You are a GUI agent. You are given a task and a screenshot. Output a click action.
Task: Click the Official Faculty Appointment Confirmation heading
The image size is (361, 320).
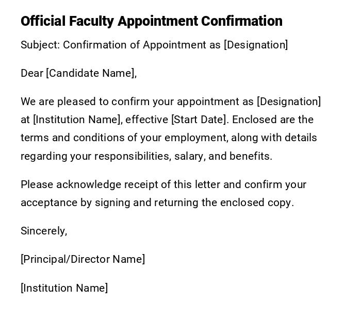pyautogui.click(x=151, y=21)
